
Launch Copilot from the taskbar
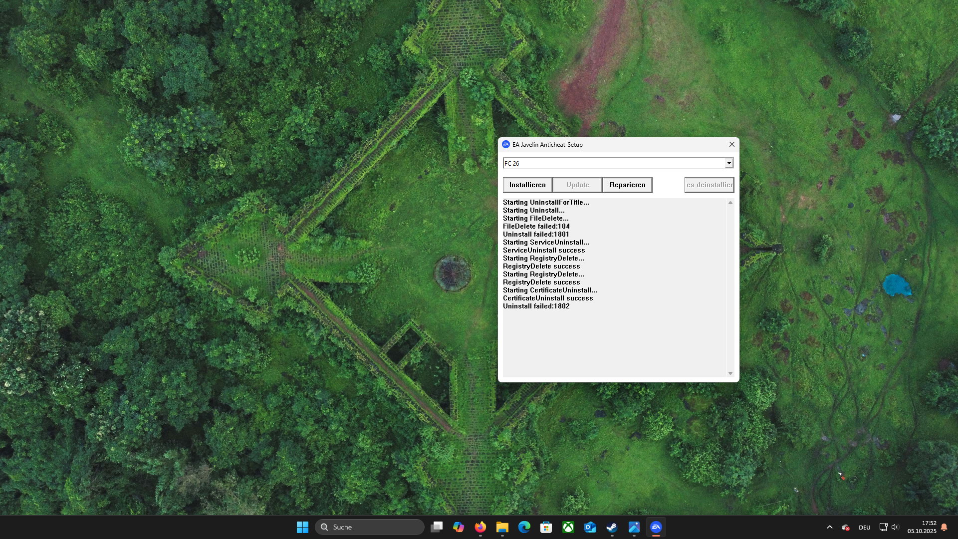click(x=459, y=527)
